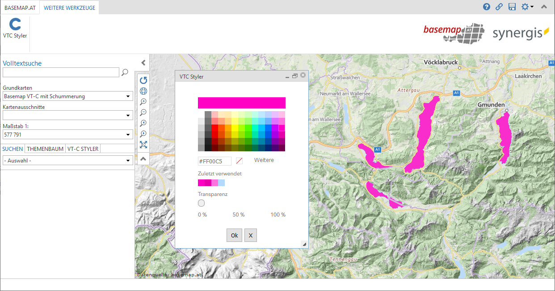Go to the previous map extent
The image size is (555, 291).
tap(143, 123)
